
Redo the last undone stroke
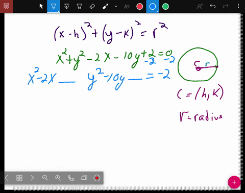[x=226, y=6]
